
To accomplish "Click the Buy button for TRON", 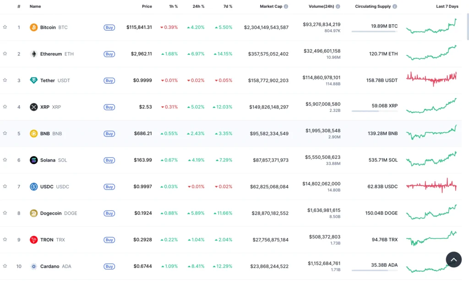I will coord(109,240).
